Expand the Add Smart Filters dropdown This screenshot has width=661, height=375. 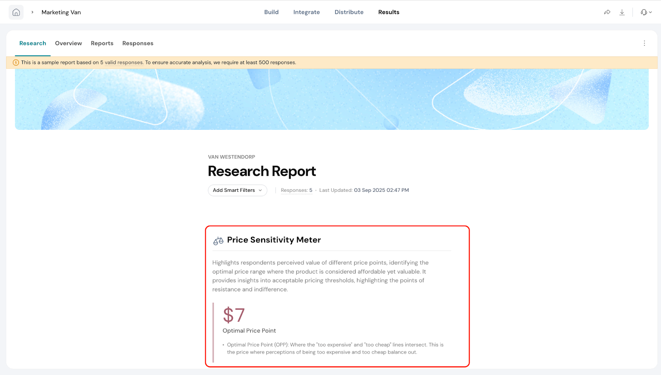[237, 190]
